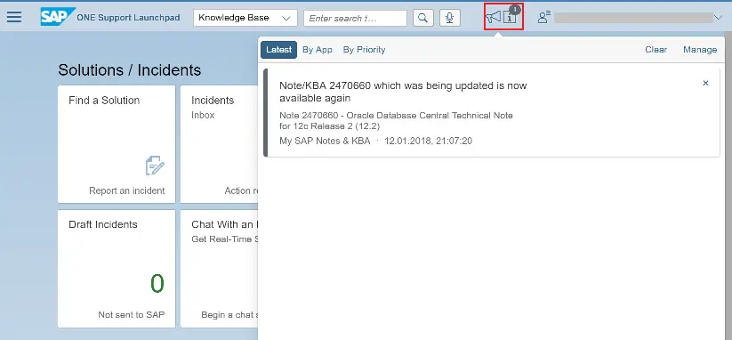Expand the Knowledge Base dropdown
The height and width of the screenshot is (340, 732).
245,18
